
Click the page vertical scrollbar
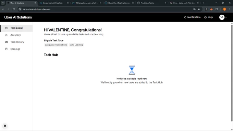232,73
